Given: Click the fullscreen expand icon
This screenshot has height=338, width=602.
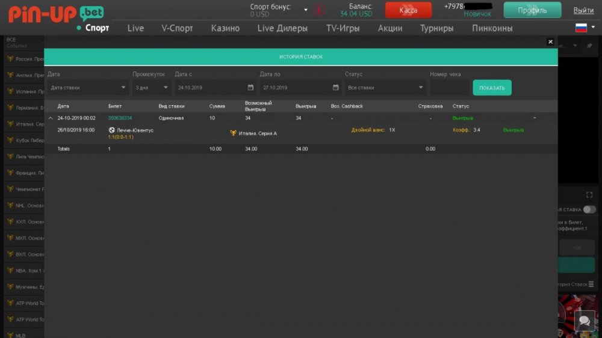Looking at the screenshot, I should pyautogui.click(x=589, y=195).
